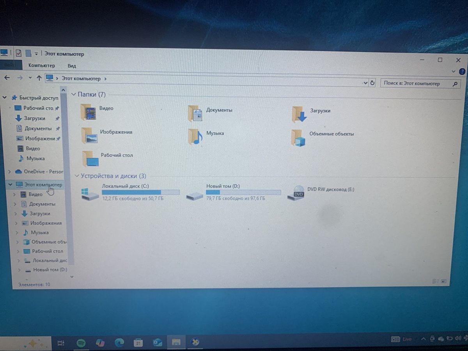Open the Quick Access Toolbar customize dropdown
This screenshot has height=351, width=468.
click(36, 54)
